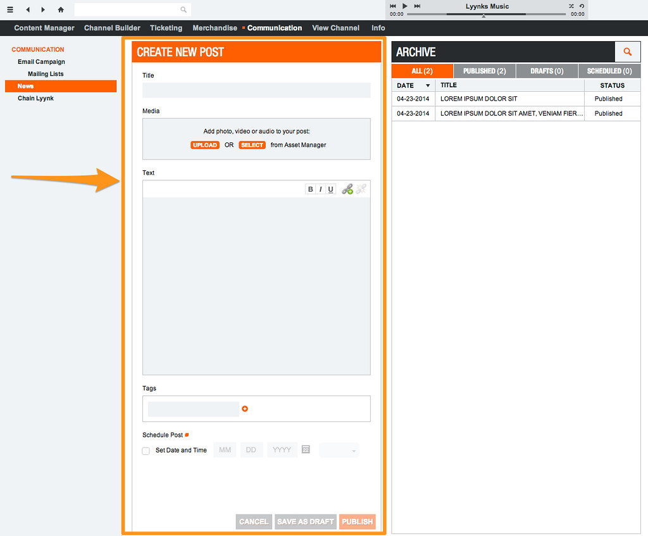This screenshot has height=536, width=648.
Task: Click the DD day field
Action: (251, 450)
